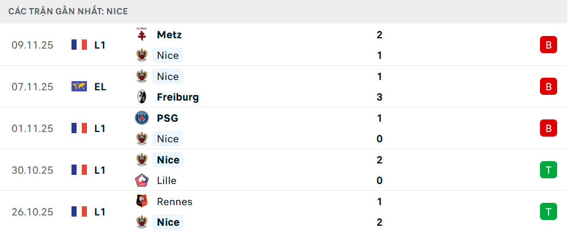The height and width of the screenshot is (232, 568).
Task: Open the PSG team link
Action: [x=167, y=118]
